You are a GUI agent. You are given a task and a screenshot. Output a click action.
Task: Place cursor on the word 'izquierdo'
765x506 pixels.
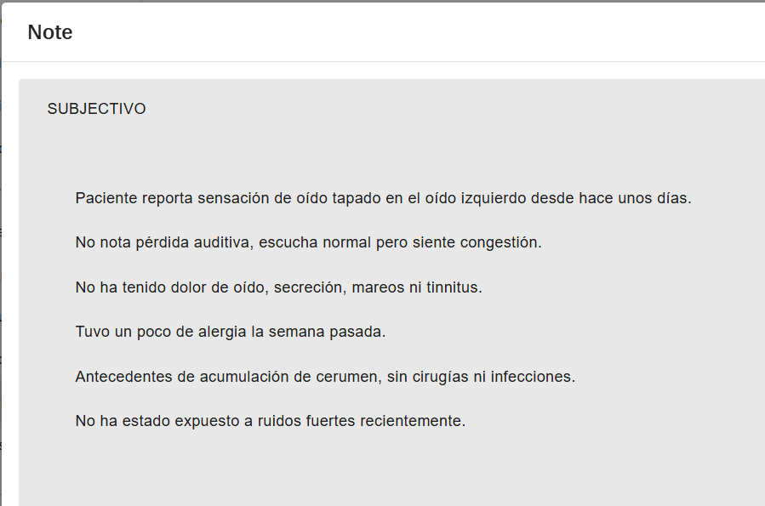(492, 198)
